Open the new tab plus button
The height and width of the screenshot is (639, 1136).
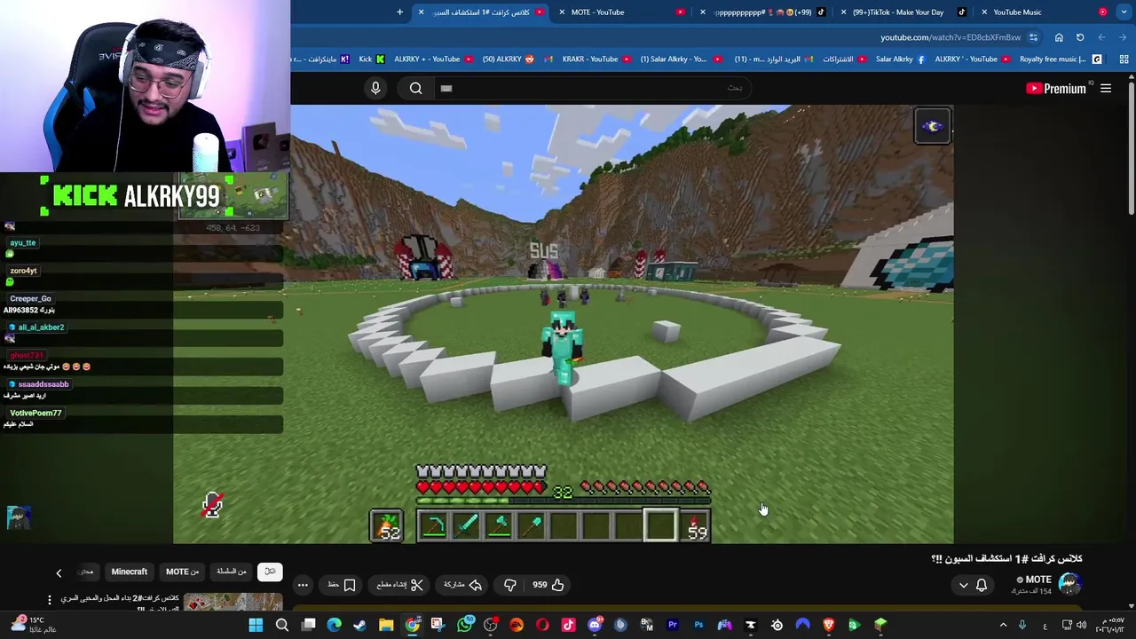pos(399,12)
